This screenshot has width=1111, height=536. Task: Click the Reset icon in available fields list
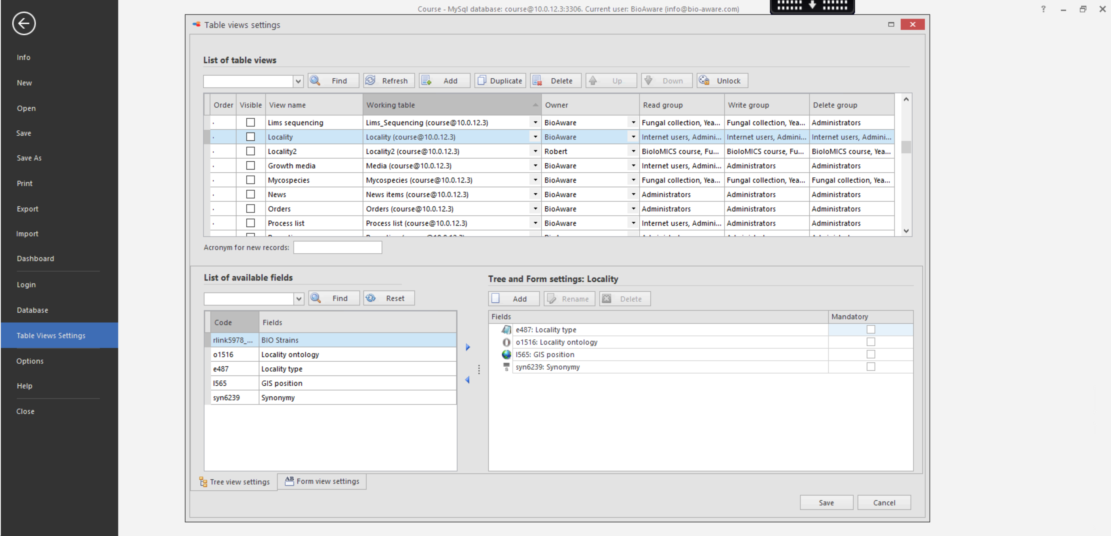370,298
